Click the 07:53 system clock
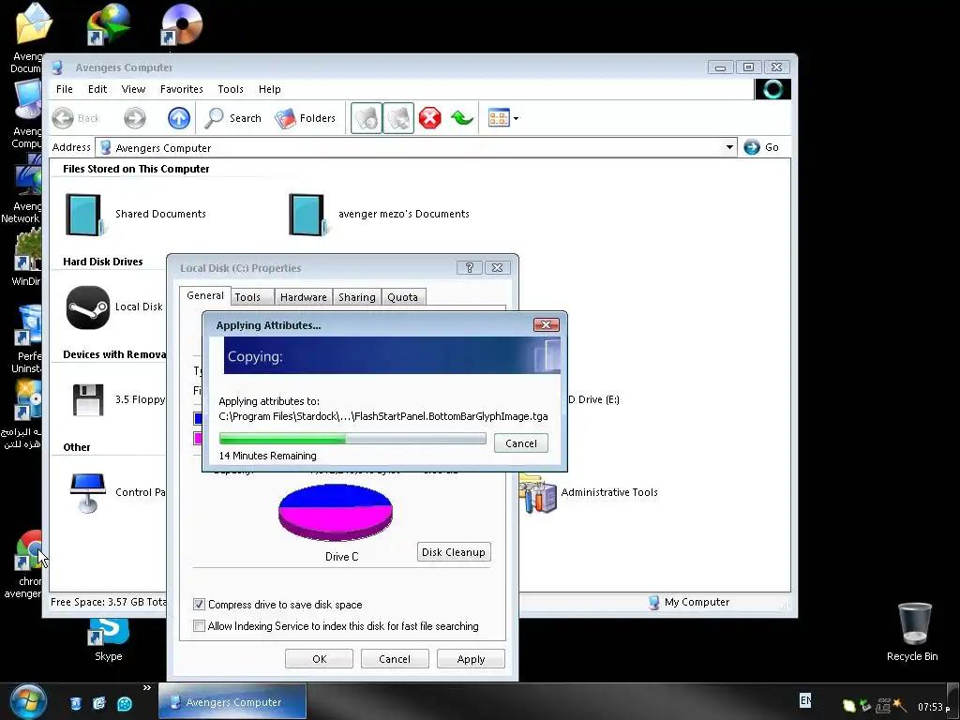This screenshot has height=720, width=960. click(x=931, y=707)
